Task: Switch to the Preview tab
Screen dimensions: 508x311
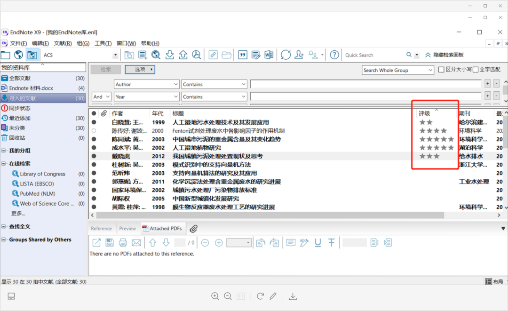Action: [x=127, y=229]
